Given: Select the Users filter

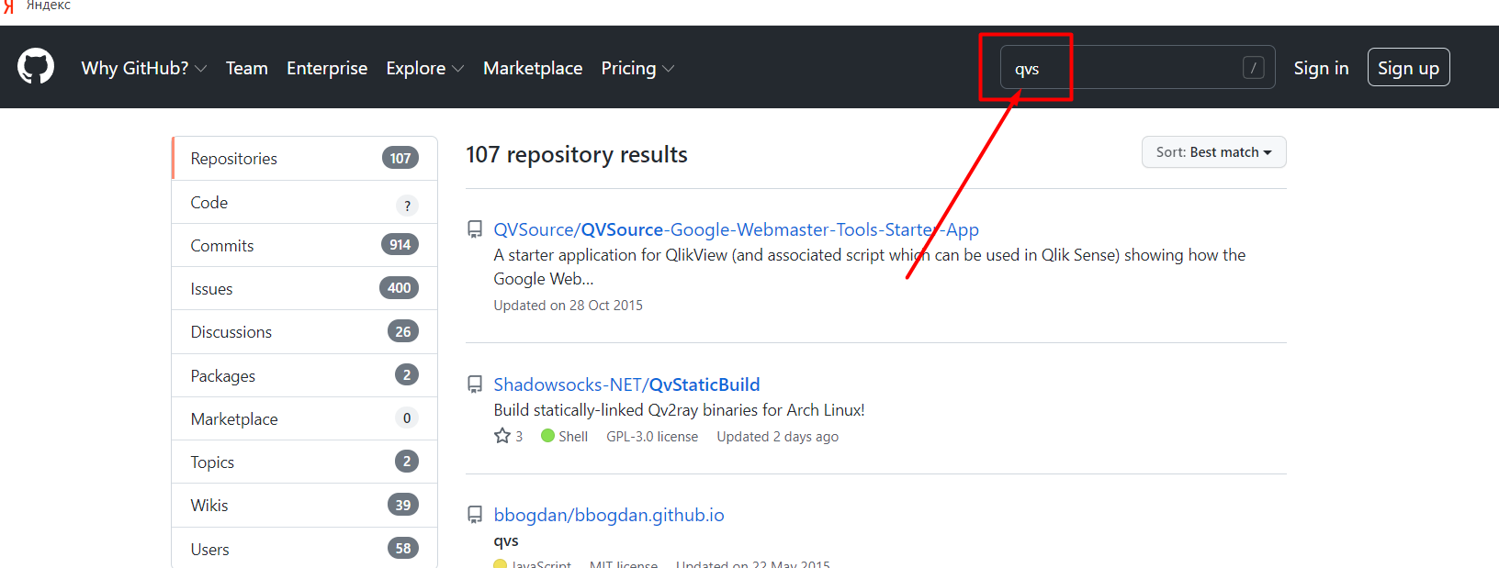Looking at the screenshot, I should click(304, 549).
